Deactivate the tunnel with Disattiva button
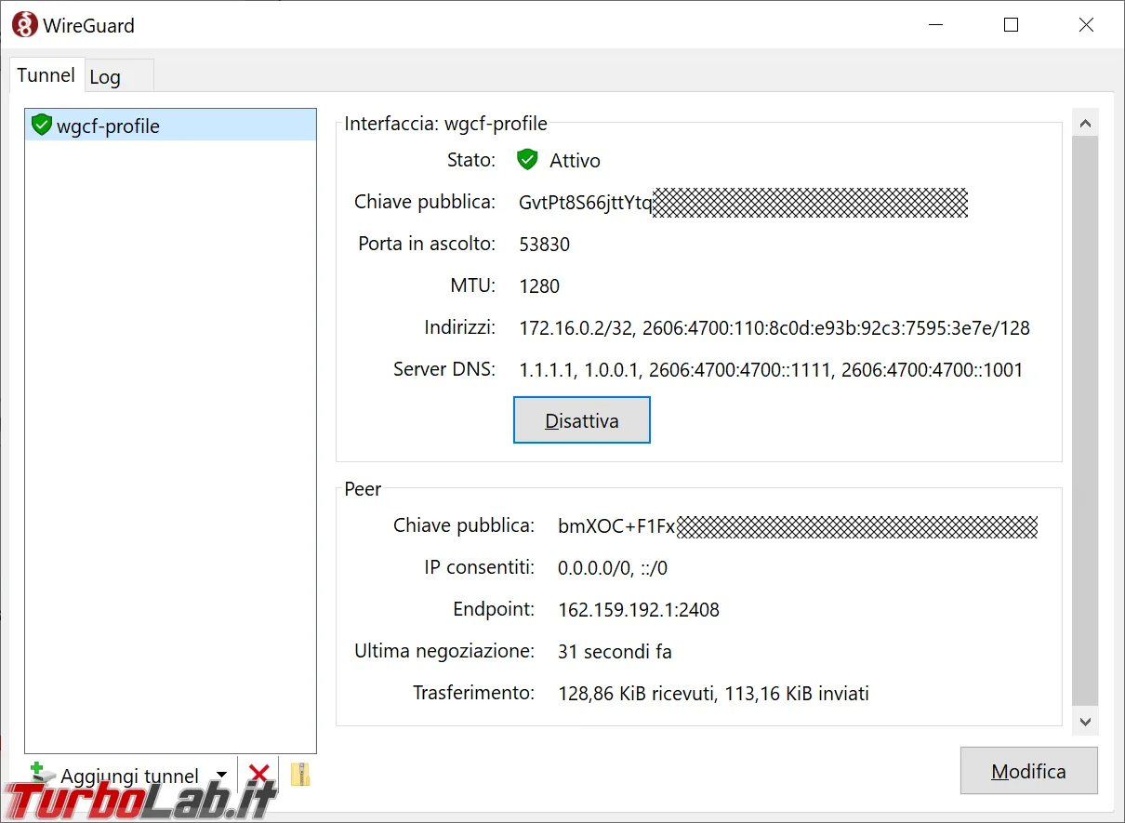The width and height of the screenshot is (1125, 823). [x=581, y=420]
